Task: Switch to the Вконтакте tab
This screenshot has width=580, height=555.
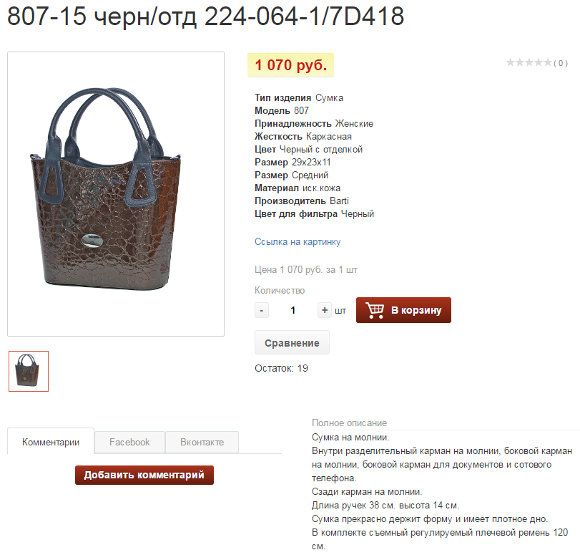Action: point(202,442)
